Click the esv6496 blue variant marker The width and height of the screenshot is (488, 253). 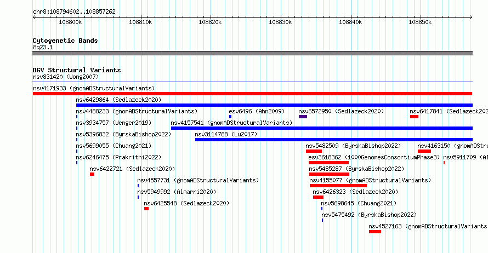(x=230, y=117)
